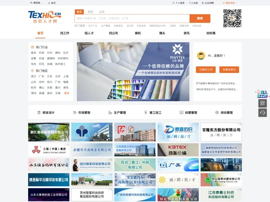Click the user avatar icon
This screenshot has width=270, height=202.
(x=201, y=56)
